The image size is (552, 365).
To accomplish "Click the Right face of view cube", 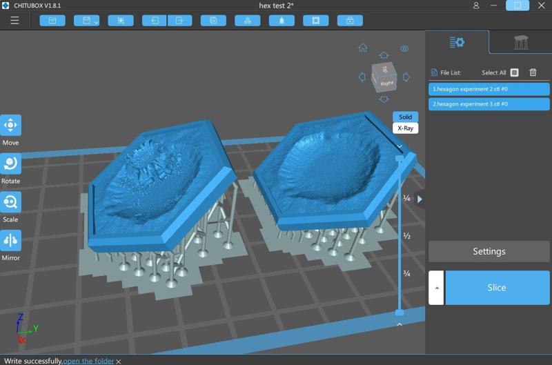I will pos(386,83).
